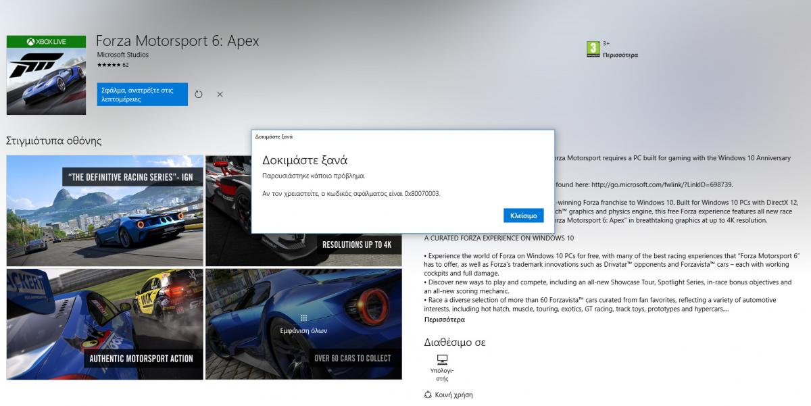Viewport: 811px width, 406px height.
Task: Open the Forza Motorsport 6 Apex cover image
Action: point(47,75)
